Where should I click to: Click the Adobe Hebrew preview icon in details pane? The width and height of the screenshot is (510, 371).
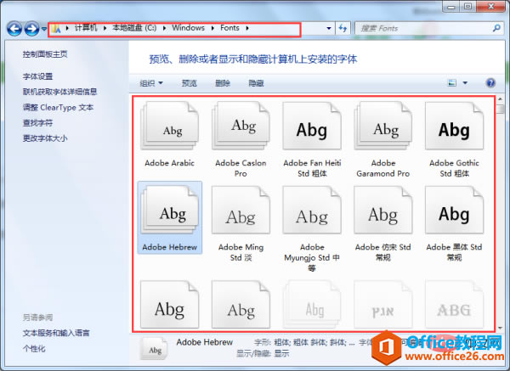(x=155, y=348)
